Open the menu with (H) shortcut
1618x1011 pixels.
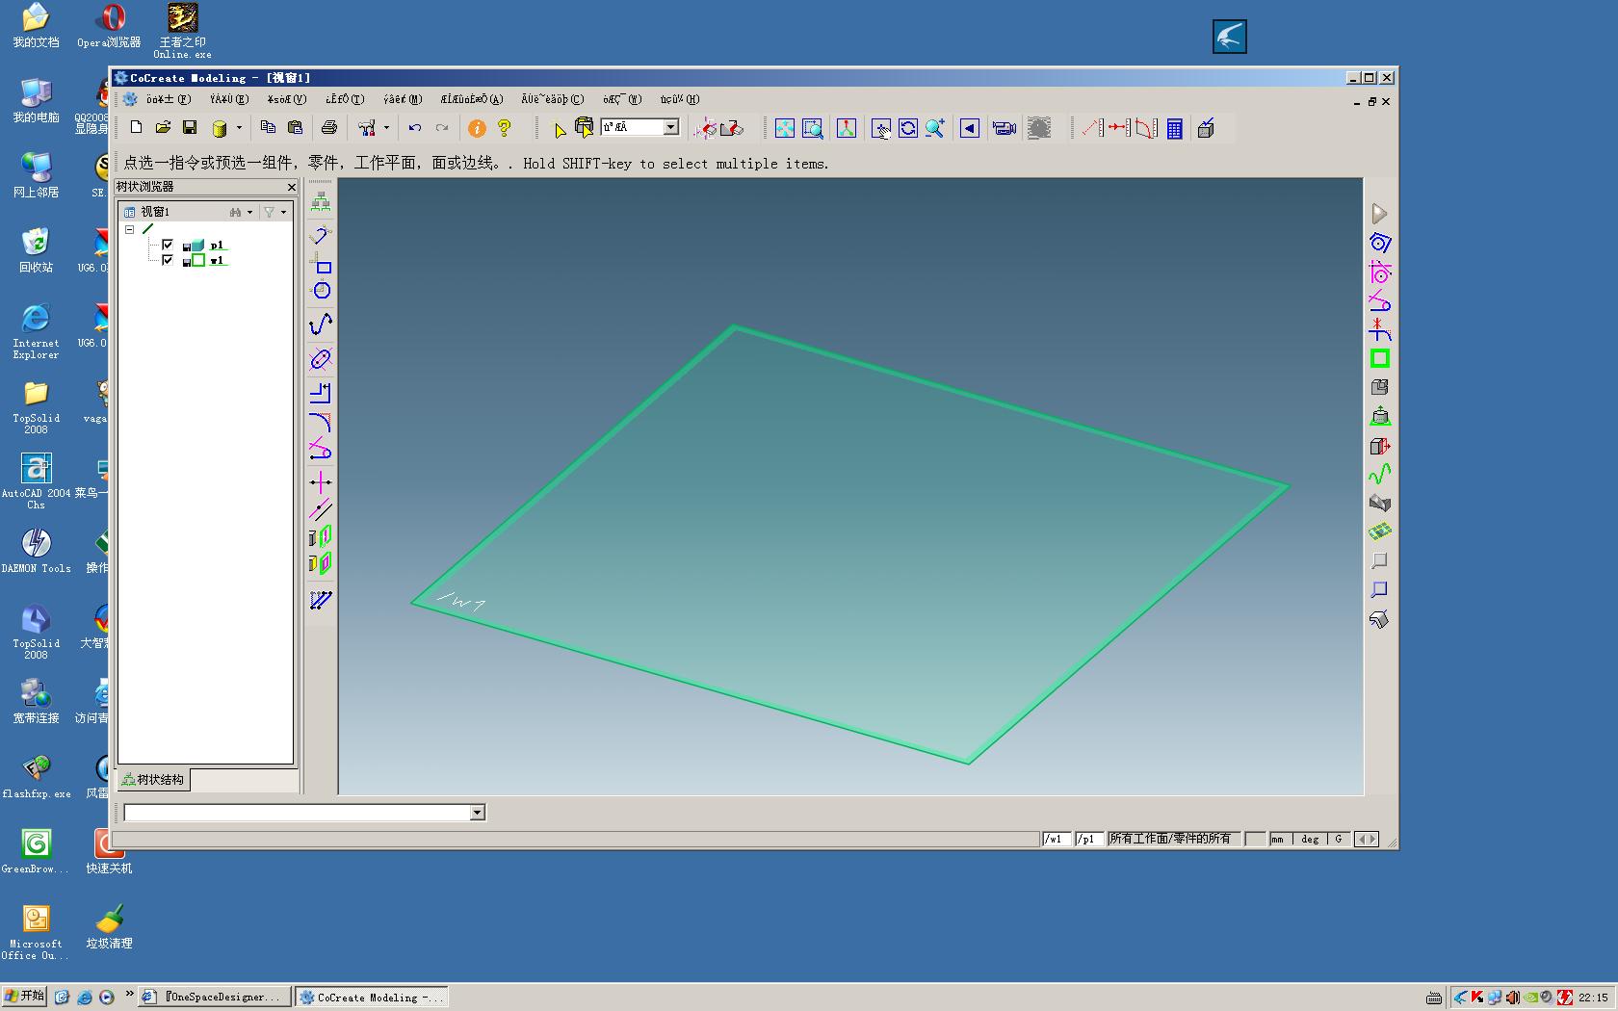[680, 99]
